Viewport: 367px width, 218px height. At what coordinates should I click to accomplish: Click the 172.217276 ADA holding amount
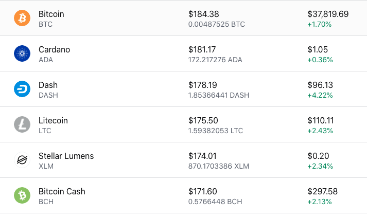click(215, 60)
